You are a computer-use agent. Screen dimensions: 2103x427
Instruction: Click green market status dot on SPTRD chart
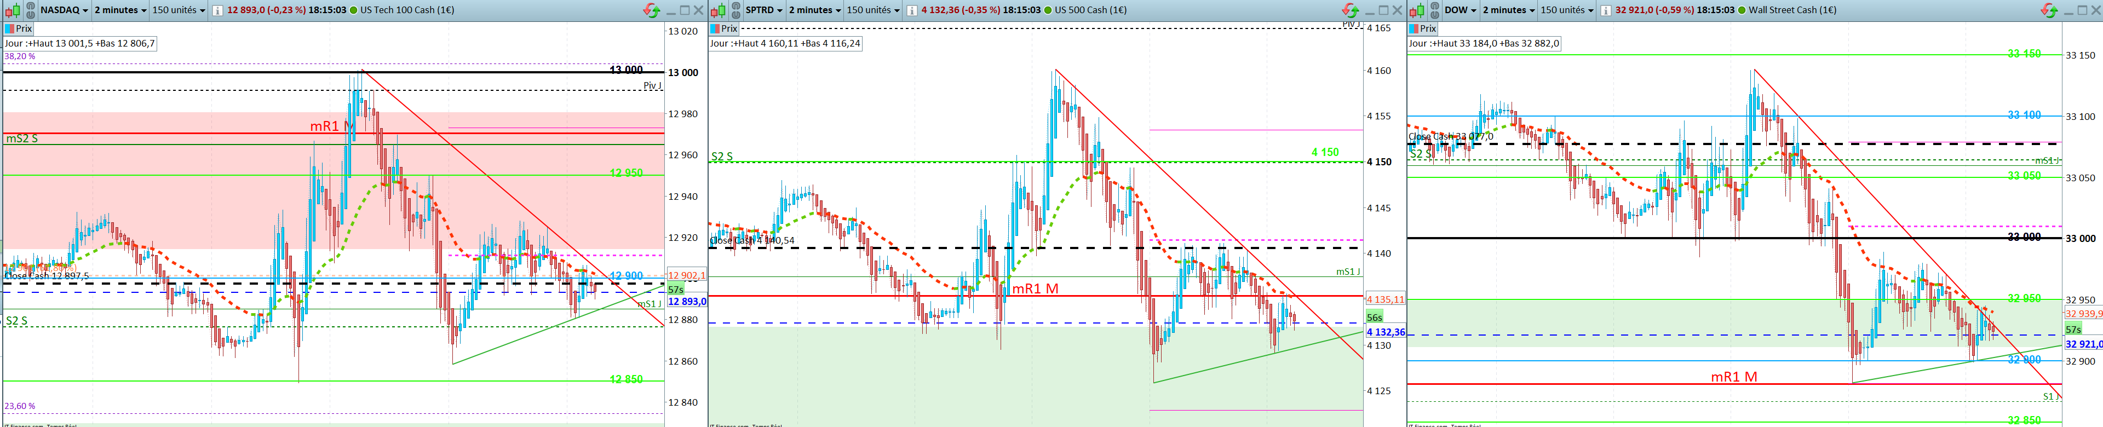coord(1048,10)
